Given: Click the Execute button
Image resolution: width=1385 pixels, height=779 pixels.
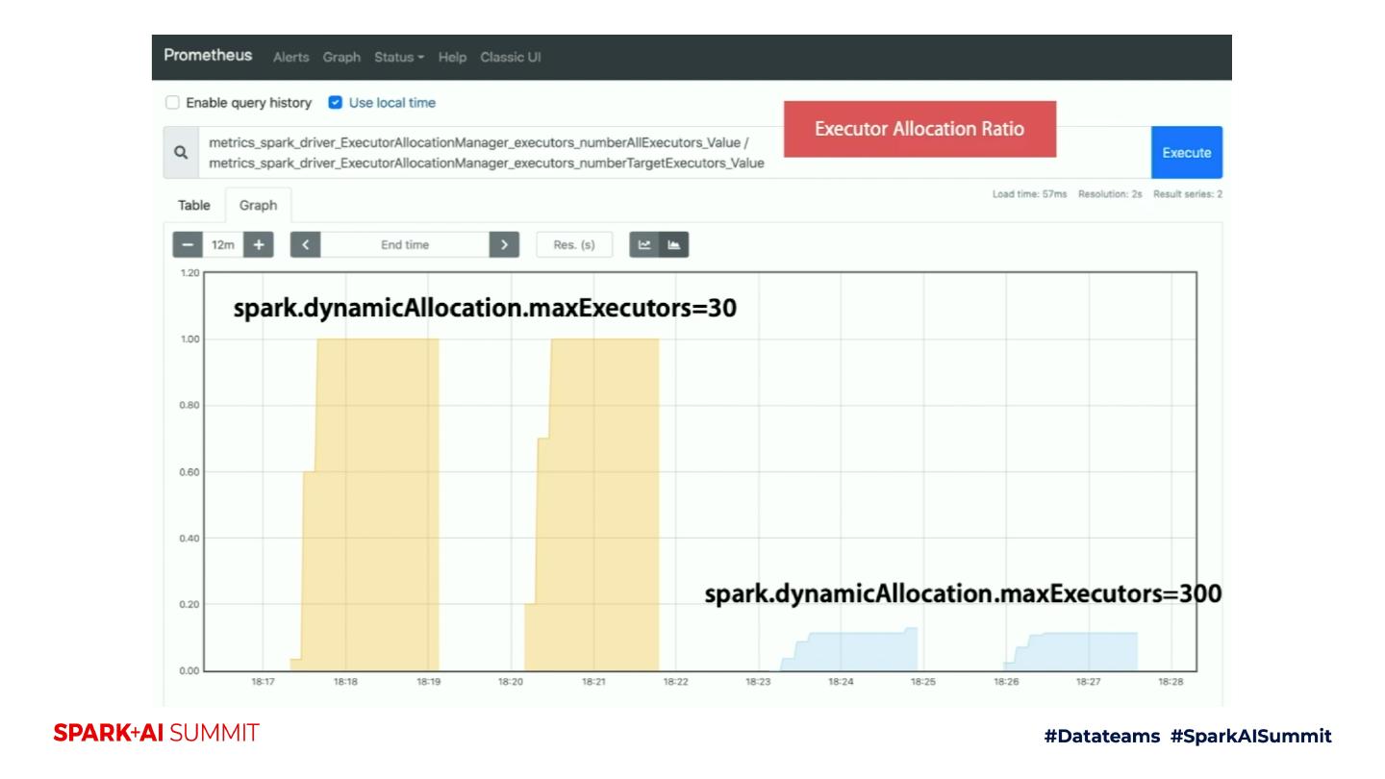Looking at the screenshot, I should (x=1187, y=152).
